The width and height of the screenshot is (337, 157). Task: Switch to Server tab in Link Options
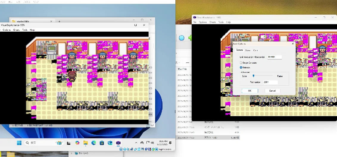(248, 50)
